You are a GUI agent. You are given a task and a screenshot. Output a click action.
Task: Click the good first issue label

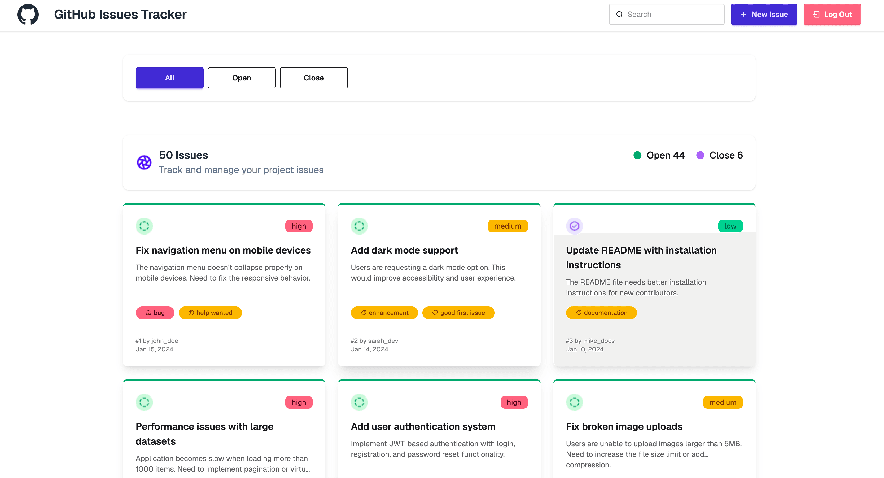pos(458,313)
